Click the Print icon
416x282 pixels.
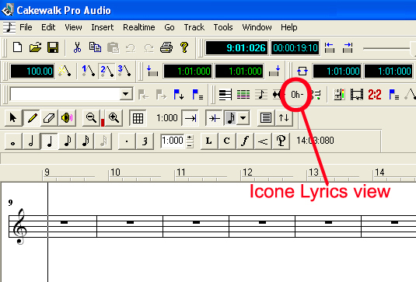(166, 47)
